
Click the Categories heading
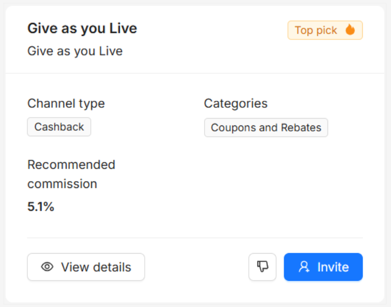coord(236,103)
